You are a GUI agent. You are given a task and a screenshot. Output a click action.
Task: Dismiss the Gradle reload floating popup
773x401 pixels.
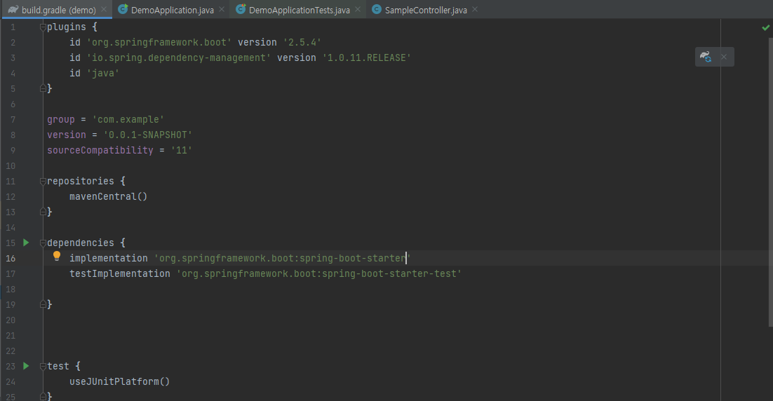724,57
